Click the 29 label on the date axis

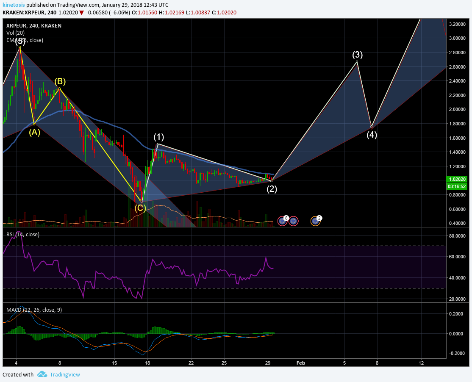coord(268,363)
